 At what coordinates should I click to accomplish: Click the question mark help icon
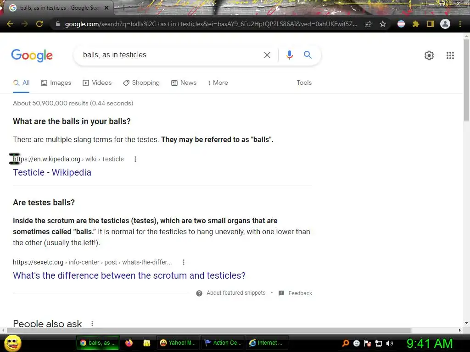[x=199, y=293]
